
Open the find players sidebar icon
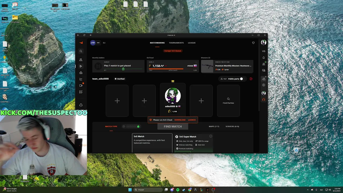[81, 60]
